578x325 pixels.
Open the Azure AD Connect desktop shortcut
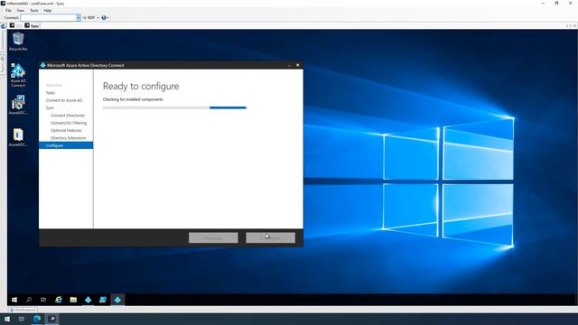coord(18,75)
